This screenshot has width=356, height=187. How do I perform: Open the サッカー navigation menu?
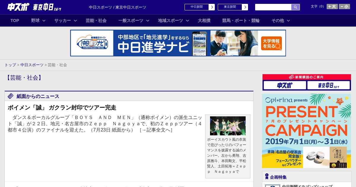63,20
